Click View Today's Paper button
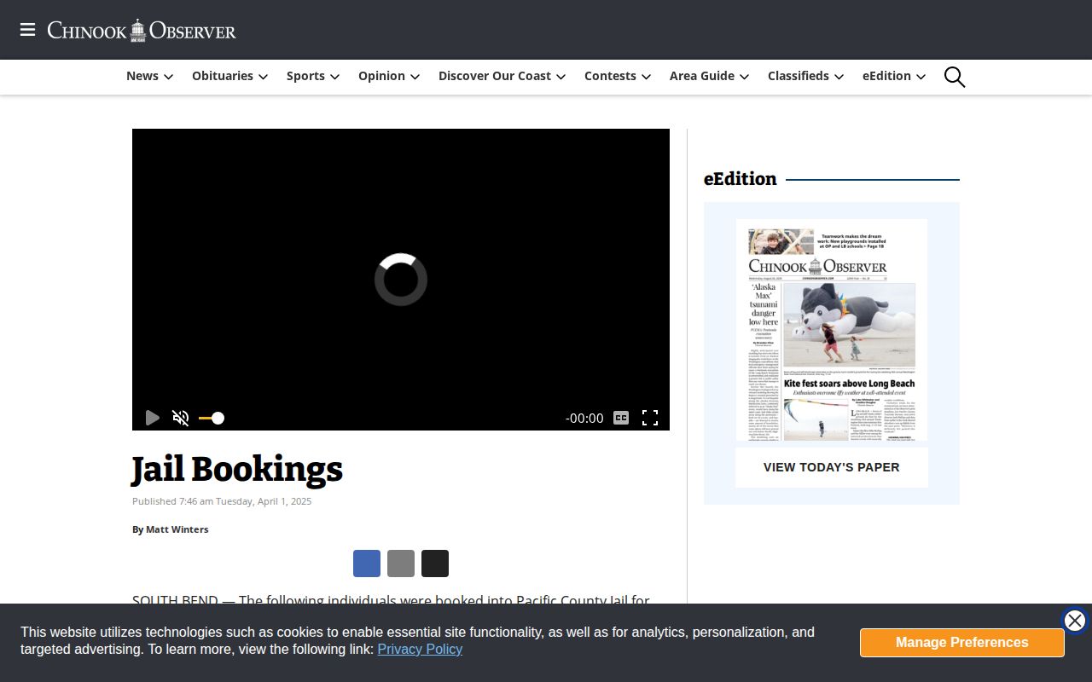Viewport: 1092px width, 682px height. (x=832, y=467)
